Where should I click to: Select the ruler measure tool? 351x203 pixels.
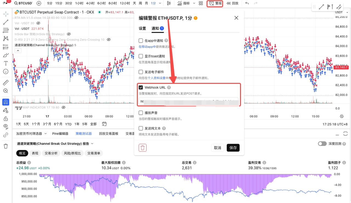click(6, 83)
